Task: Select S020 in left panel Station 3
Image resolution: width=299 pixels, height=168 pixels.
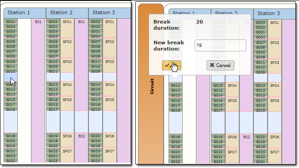Action: tap(96, 136)
